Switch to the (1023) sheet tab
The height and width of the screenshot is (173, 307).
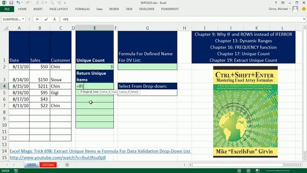click(x=31, y=165)
